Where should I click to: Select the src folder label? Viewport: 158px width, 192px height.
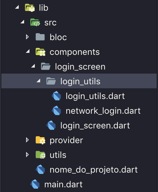click(x=50, y=23)
